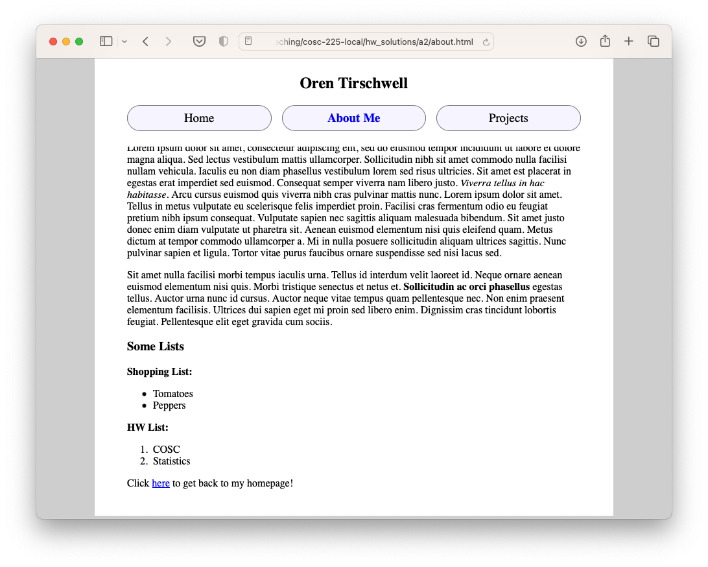This screenshot has height=567, width=708.
Task: Open a new tab
Action: coord(628,42)
